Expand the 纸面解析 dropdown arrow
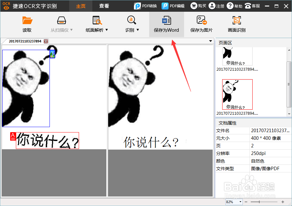Viewport: 292px width, 206px height. (107, 30)
